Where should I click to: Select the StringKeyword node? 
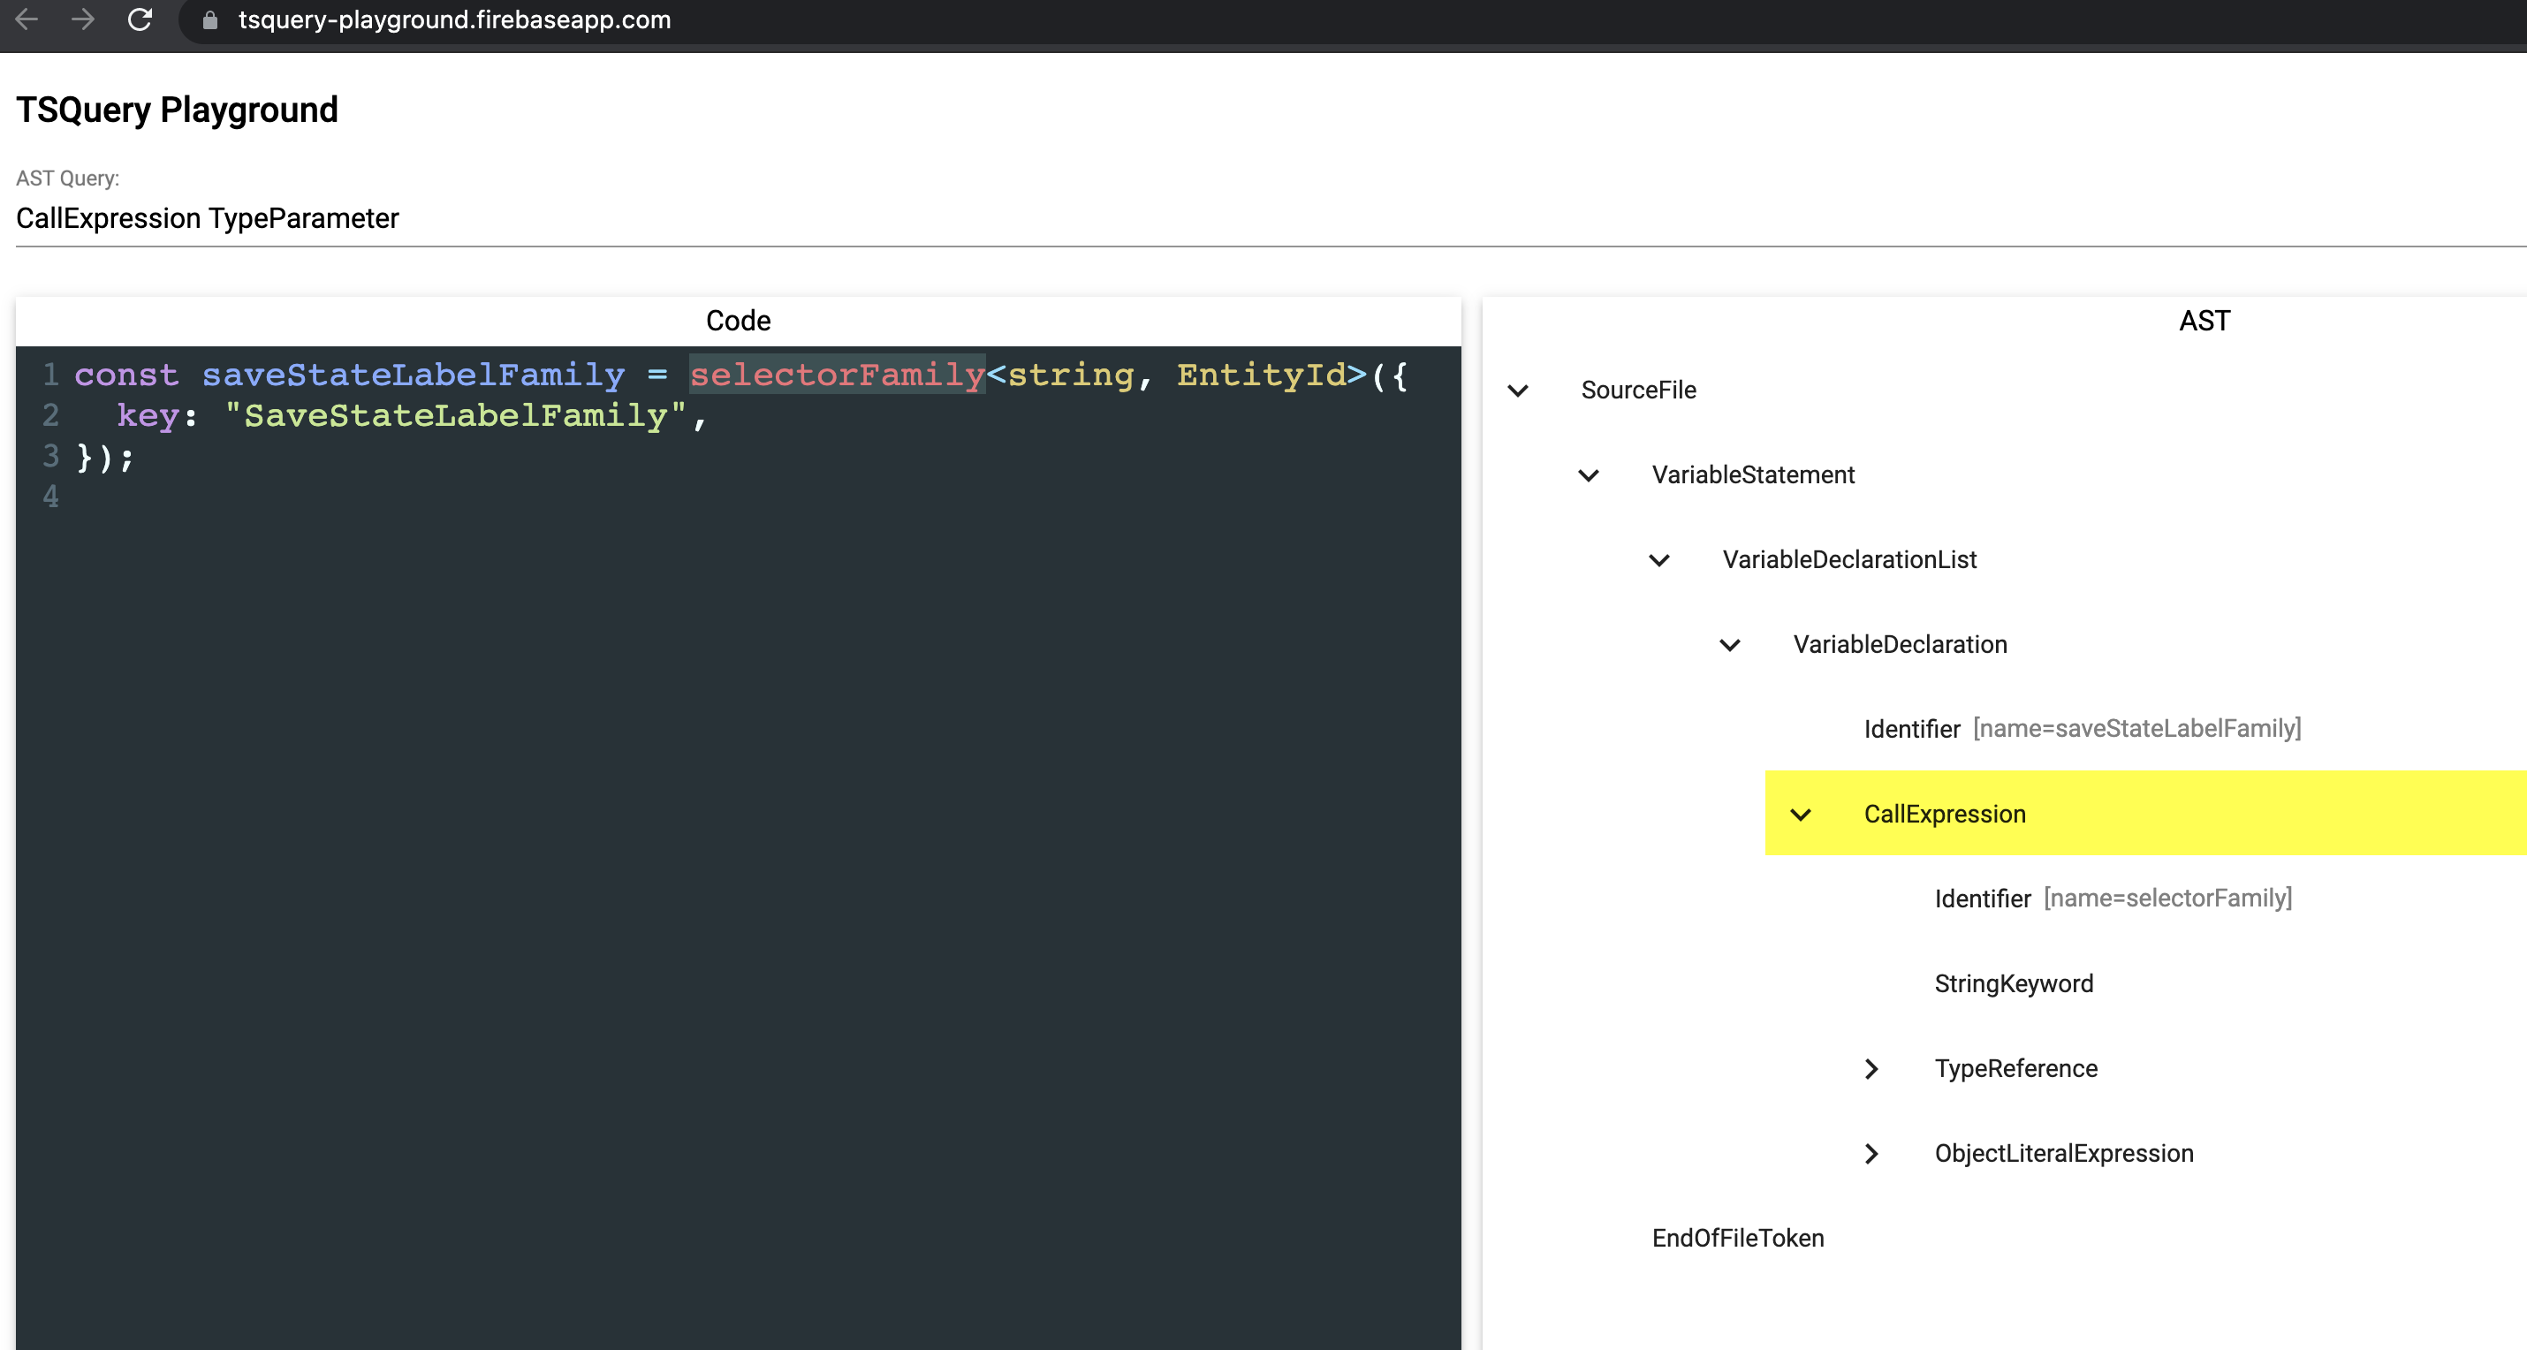[2013, 984]
